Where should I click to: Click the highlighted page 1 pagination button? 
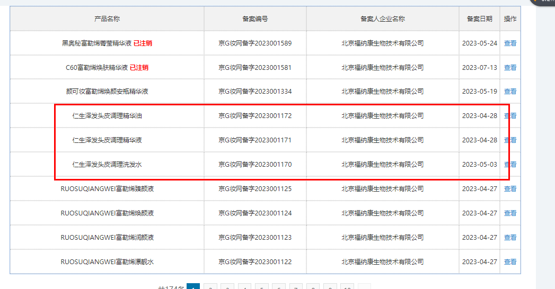(193, 286)
